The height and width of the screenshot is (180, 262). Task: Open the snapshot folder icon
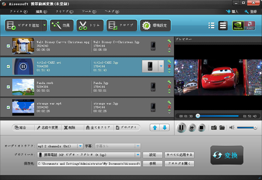[222, 128]
